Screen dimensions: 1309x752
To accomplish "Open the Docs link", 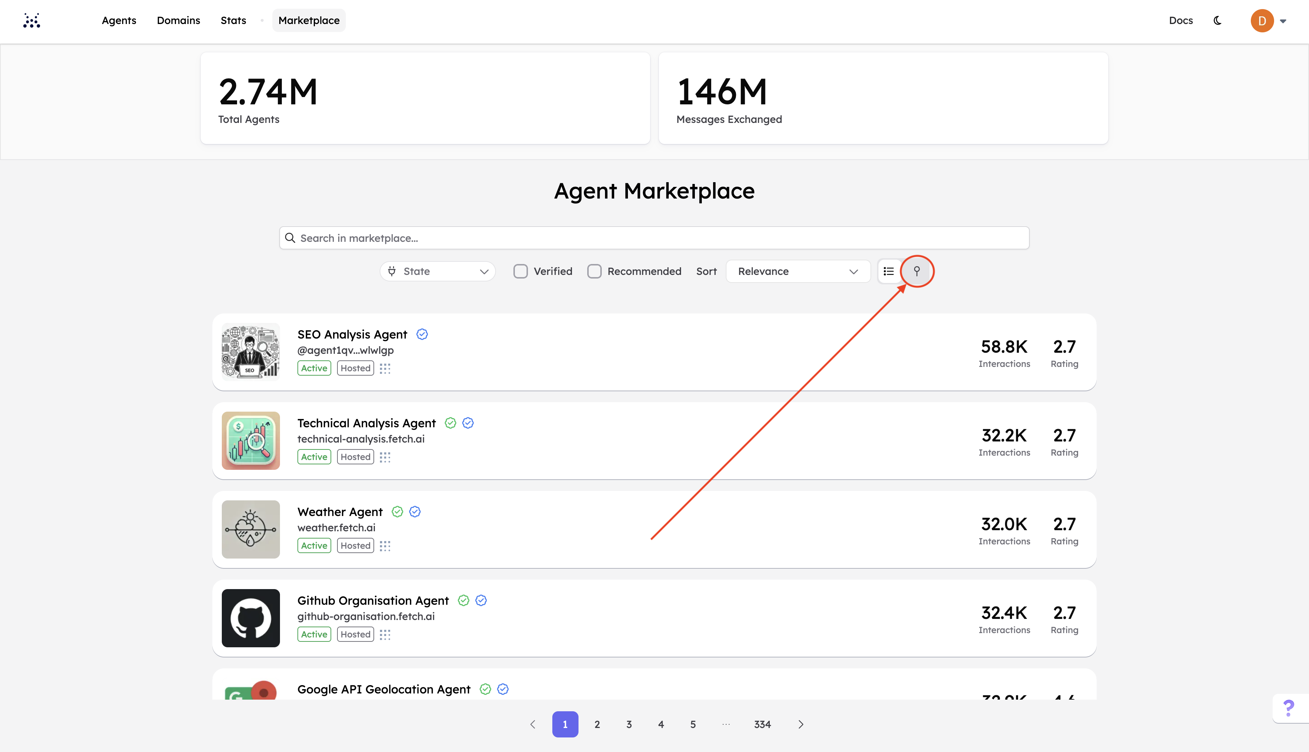I will click(x=1180, y=21).
